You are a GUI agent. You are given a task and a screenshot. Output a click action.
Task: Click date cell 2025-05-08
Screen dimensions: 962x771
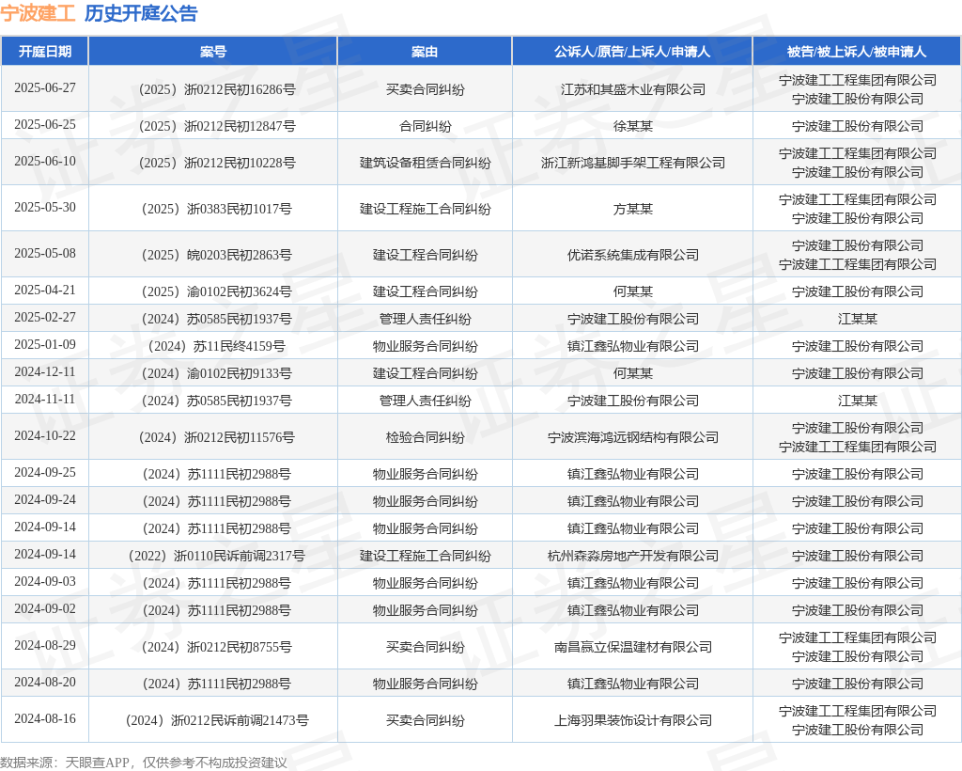(x=45, y=253)
